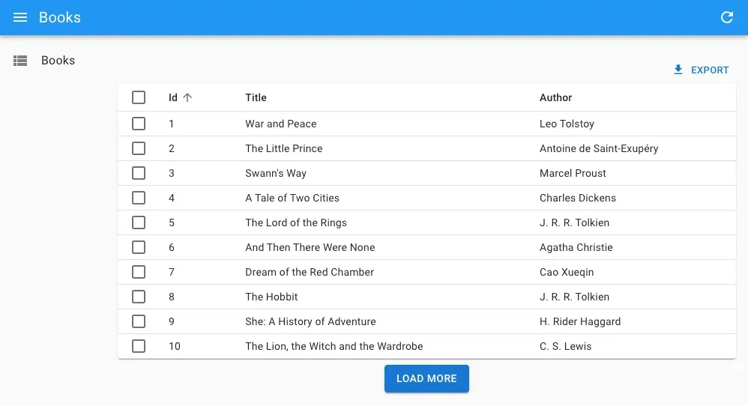Click the Agatha Christie author cell
This screenshot has height=406, width=748.
click(576, 247)
